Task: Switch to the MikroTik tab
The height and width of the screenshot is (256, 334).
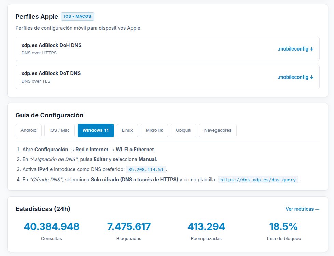Action: [x=154, y=130]
